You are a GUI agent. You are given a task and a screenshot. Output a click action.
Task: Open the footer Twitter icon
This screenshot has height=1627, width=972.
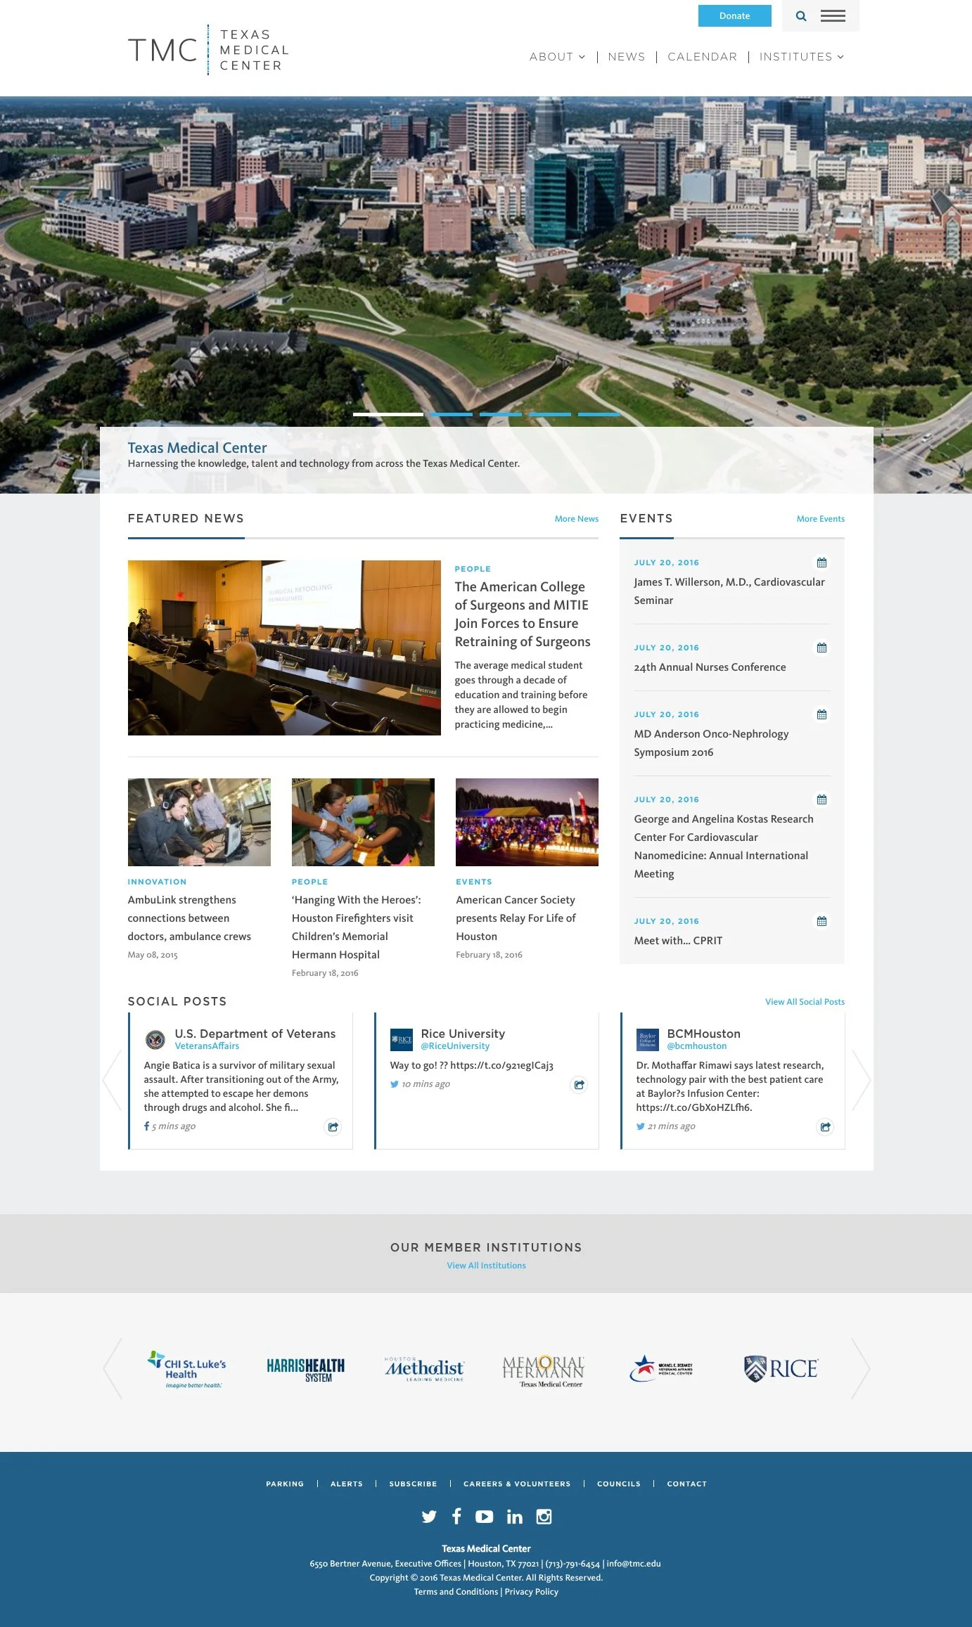coord(429,1517)
